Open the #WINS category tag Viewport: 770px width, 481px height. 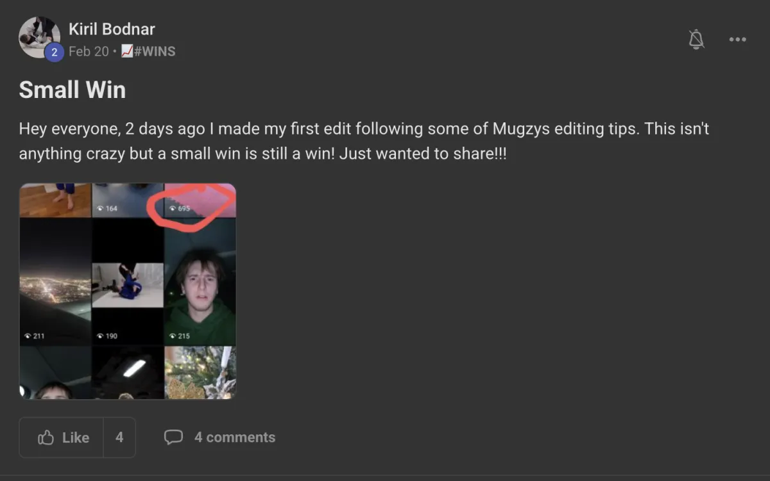155,51
